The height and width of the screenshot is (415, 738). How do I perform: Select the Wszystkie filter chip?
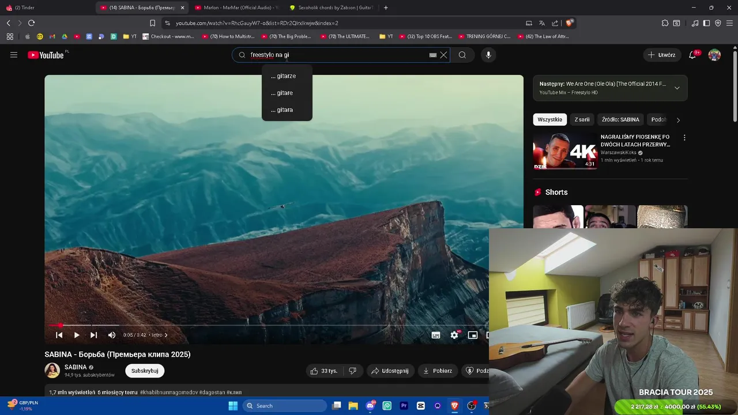tap(549, 119)
